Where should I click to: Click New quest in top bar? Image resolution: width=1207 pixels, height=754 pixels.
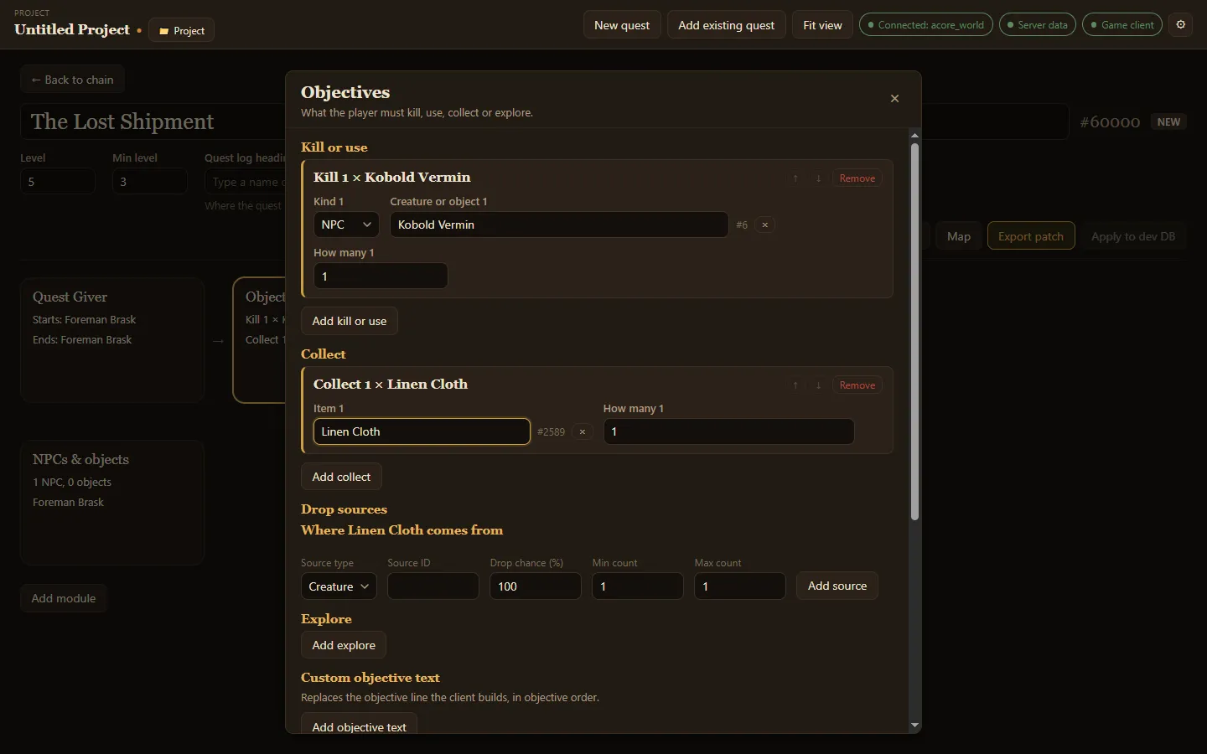[622, 25]
